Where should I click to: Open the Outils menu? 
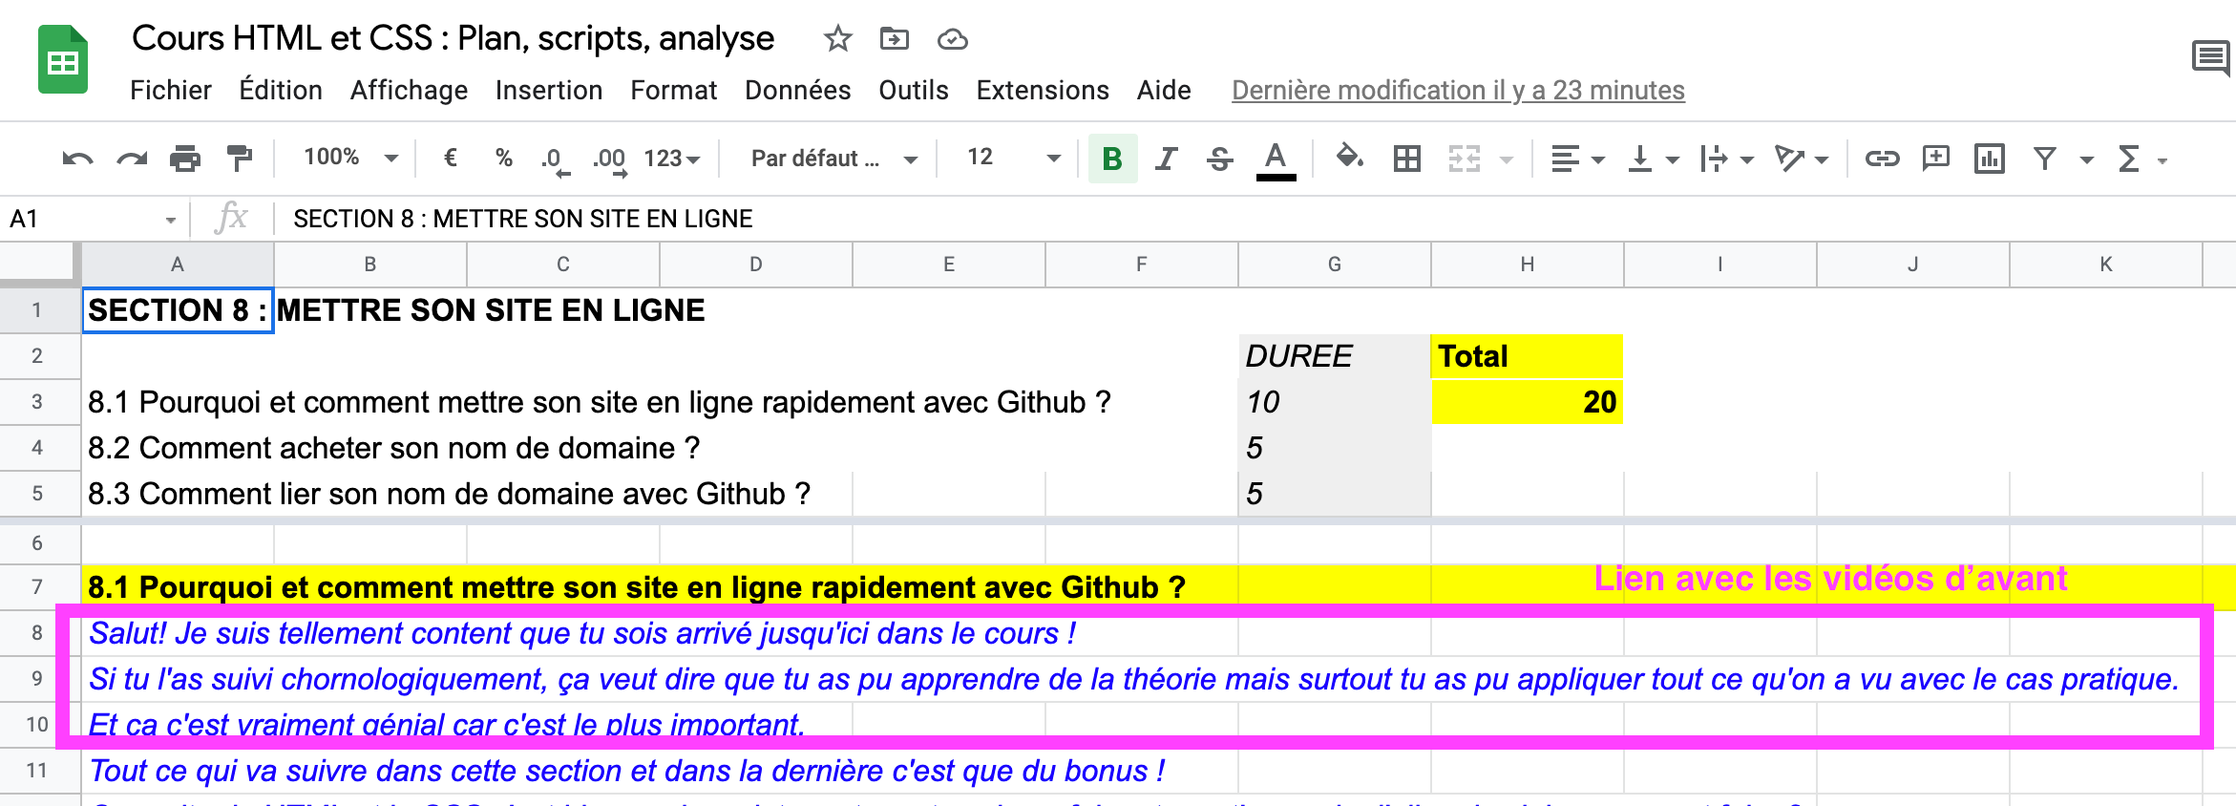click(914, 90)
